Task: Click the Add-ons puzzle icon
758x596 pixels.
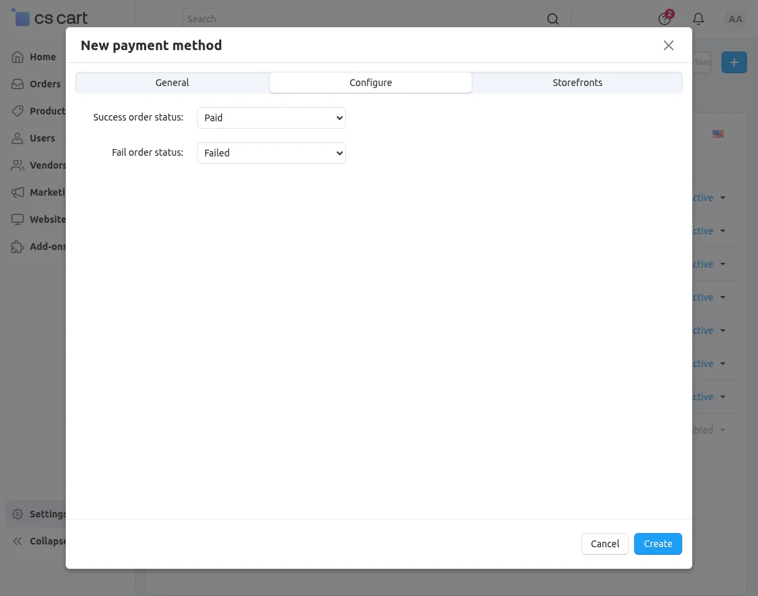Action: click(18, 247)
